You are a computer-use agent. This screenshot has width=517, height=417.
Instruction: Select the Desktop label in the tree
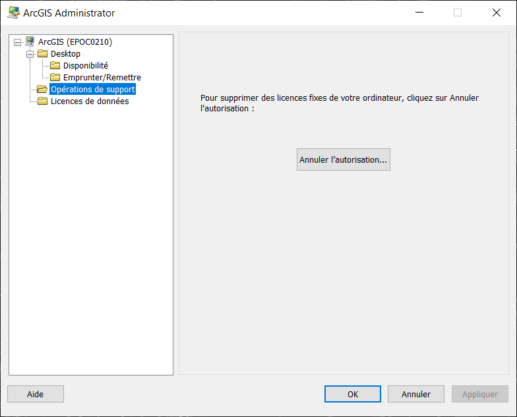pyautogui.click(x=65, y=54)
